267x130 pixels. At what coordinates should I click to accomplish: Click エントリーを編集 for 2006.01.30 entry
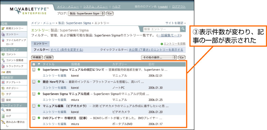54,88
